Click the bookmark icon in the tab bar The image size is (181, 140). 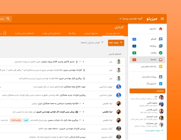(x=5, y=33)
